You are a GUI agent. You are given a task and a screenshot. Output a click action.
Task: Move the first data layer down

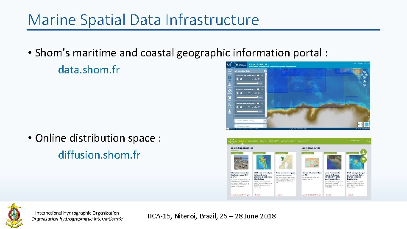[252, 79]
